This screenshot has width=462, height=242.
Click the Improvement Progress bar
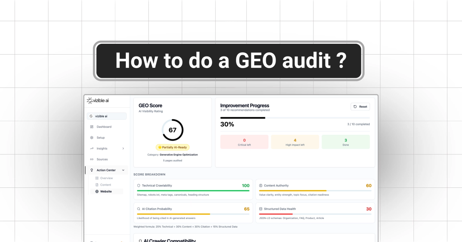point(295,118)
